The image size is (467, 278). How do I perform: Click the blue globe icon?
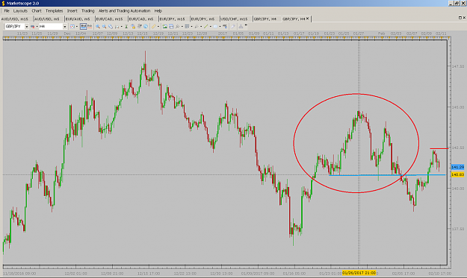click(x=146, y=26)
